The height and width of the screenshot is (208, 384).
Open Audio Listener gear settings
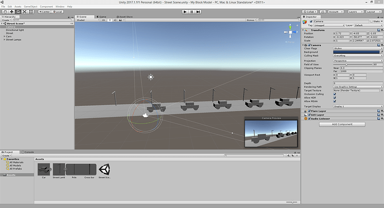click(382, 118)
